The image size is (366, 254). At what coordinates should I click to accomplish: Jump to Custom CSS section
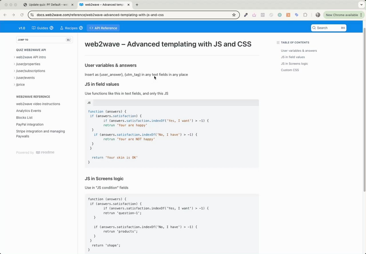[x=290, y=70]
